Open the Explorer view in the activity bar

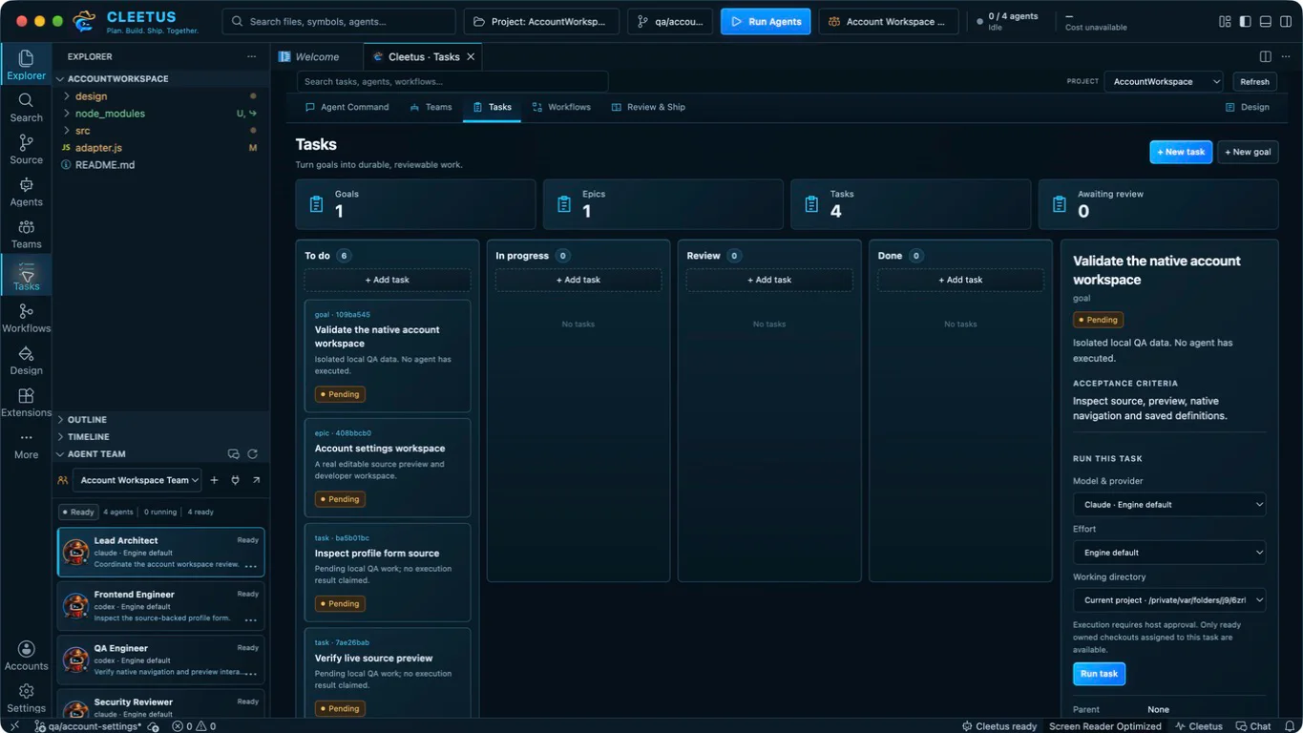point(26,65)
